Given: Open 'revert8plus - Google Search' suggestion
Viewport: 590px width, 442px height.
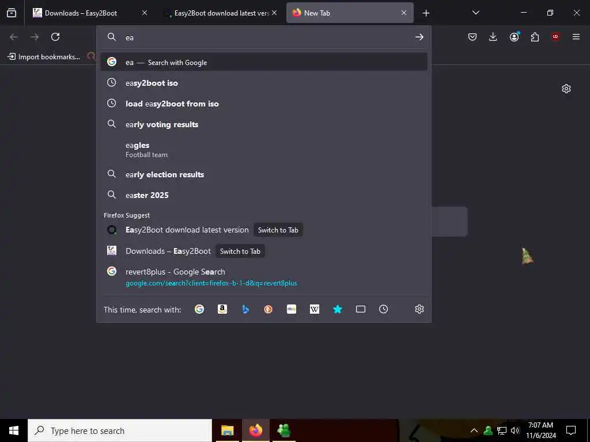Looking at the screenshot, I should click(x=264, y=277).
